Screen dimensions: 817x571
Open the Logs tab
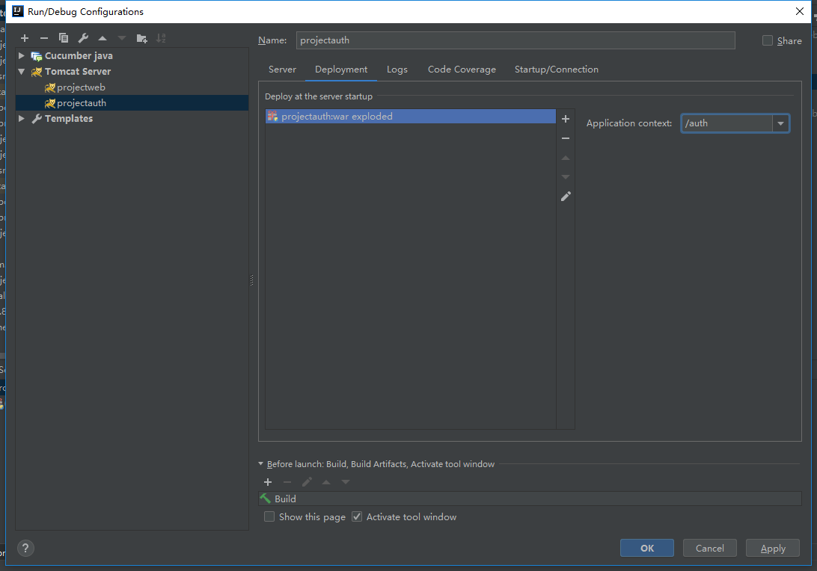[x=397, y=70]
